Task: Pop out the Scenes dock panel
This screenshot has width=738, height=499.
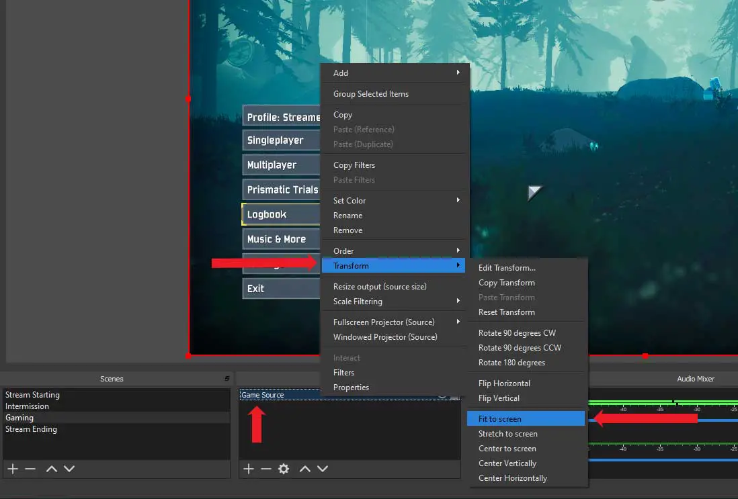Action: click(227, 379)
